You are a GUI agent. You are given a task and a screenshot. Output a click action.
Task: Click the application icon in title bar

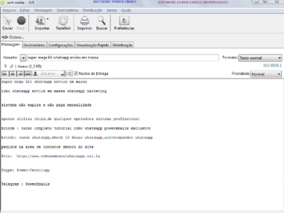click(3, 2)
